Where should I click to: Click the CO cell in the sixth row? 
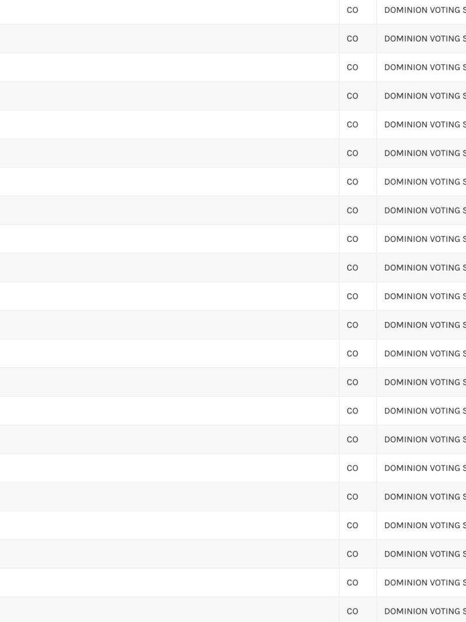tap(352, 153)
